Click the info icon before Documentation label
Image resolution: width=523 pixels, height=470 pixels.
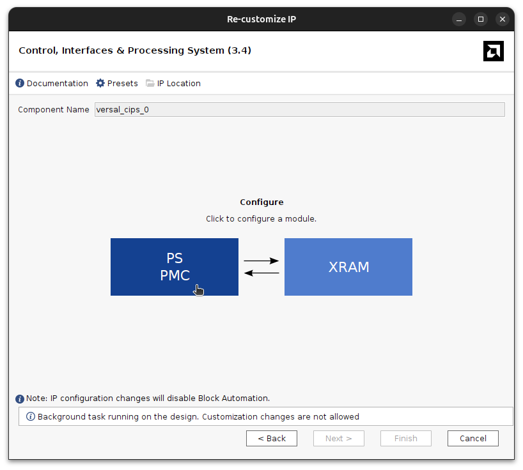19,83
